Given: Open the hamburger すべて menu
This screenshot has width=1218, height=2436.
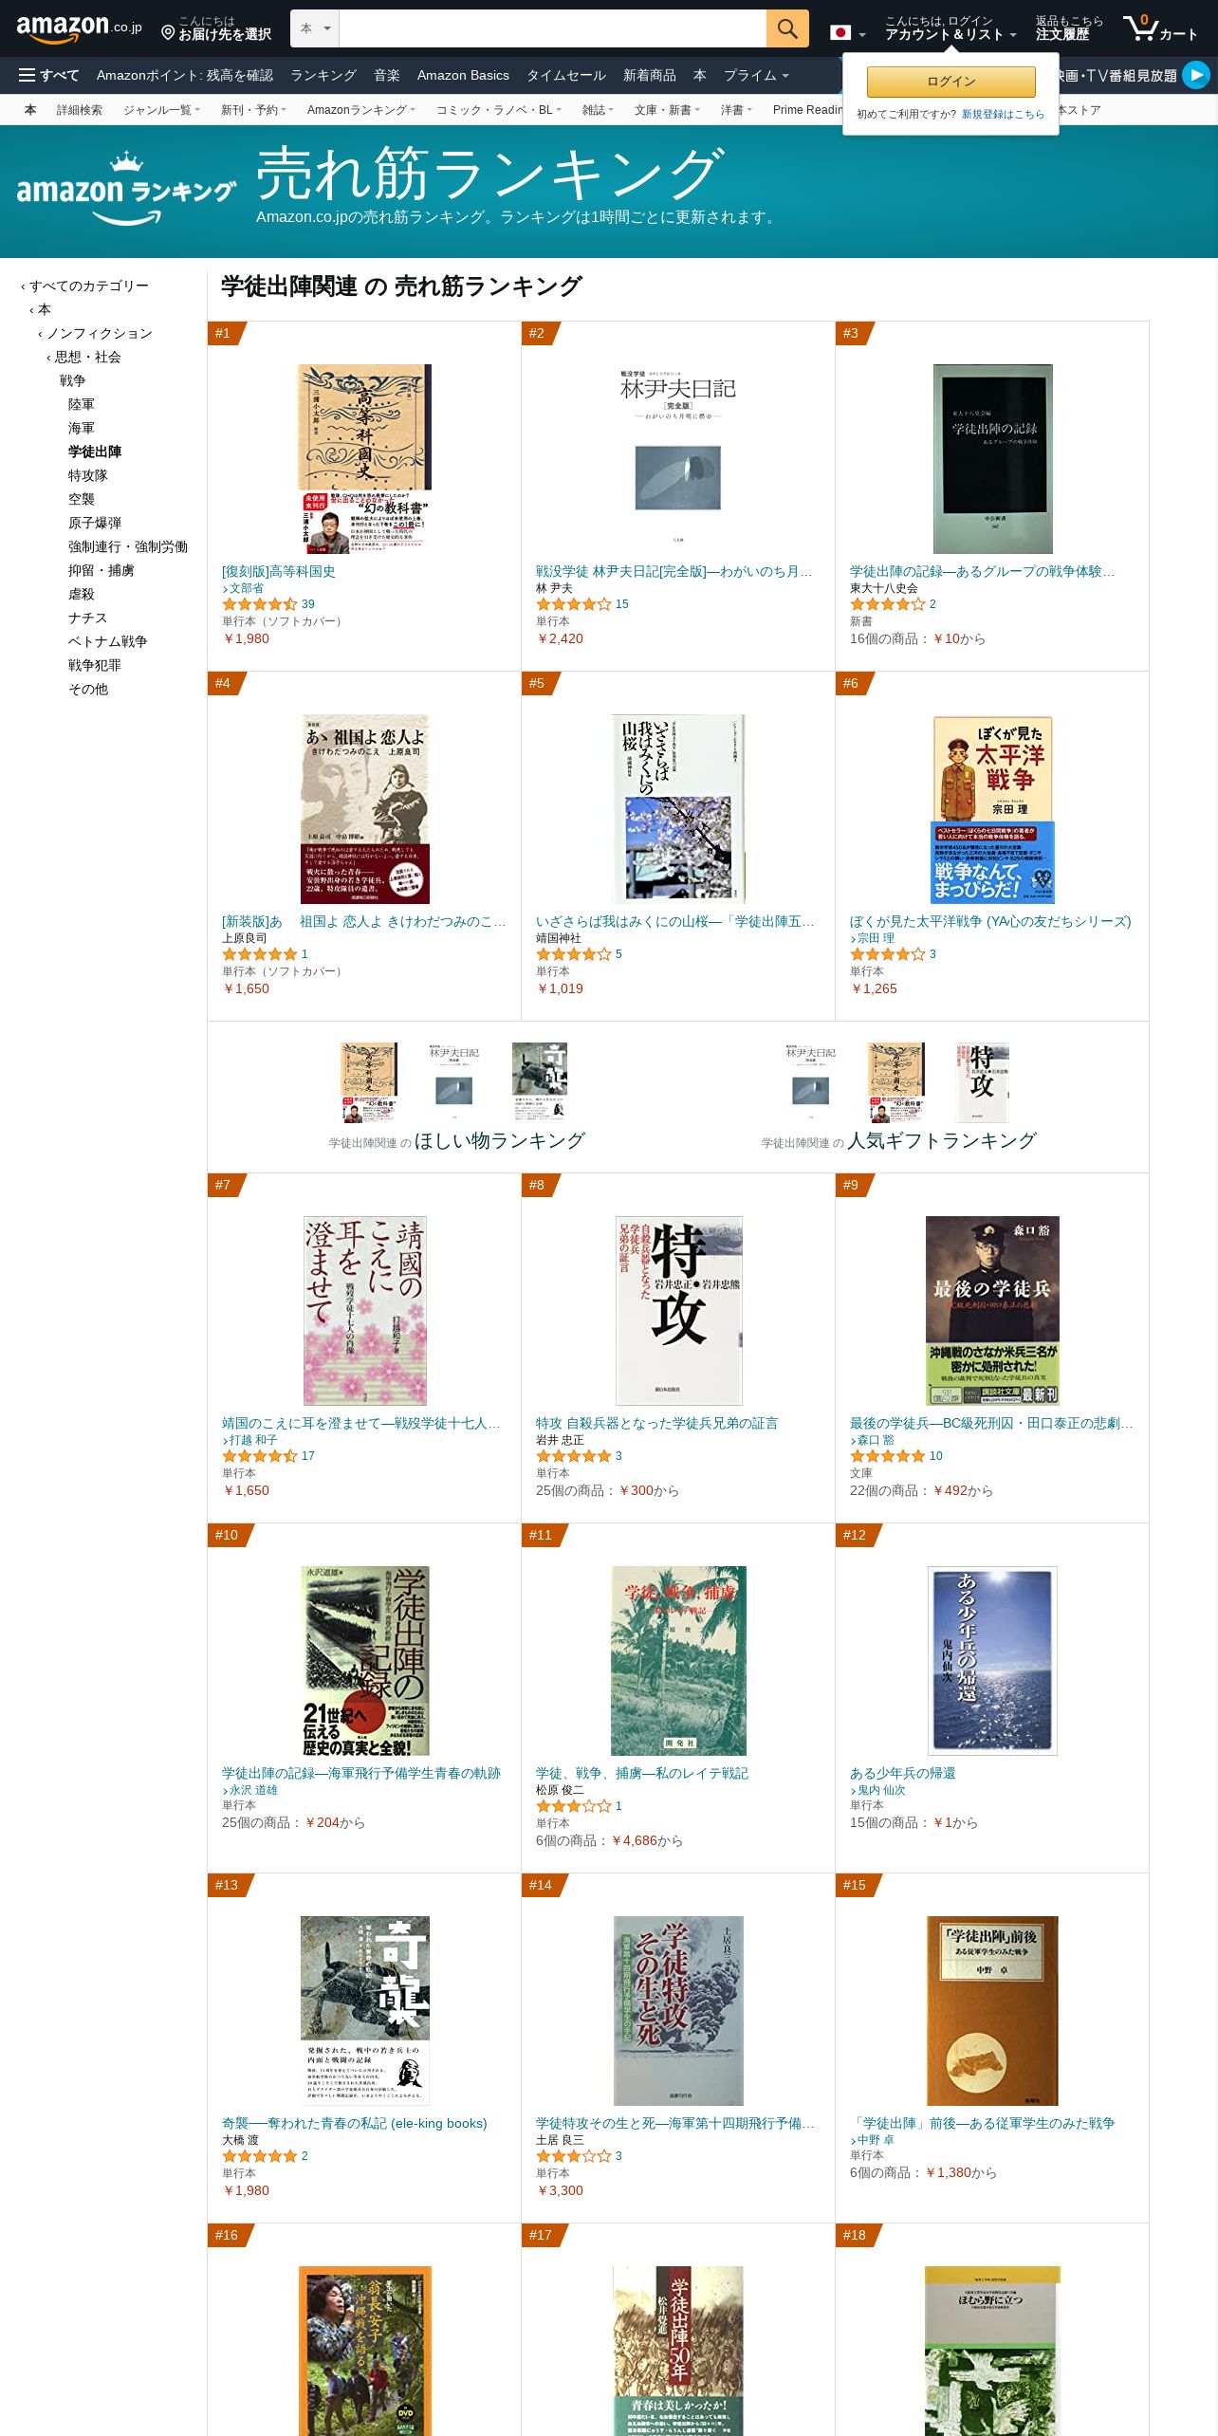Looking at the screenshot, I should pyautogui.click(x=49, y=75).
